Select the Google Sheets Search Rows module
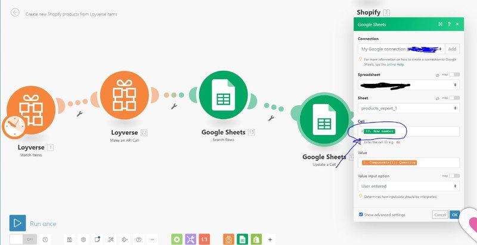 tap(222, 99)
